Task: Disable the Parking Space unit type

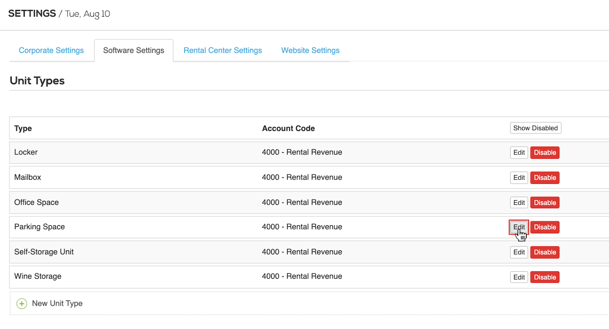Action: point(545,227)
